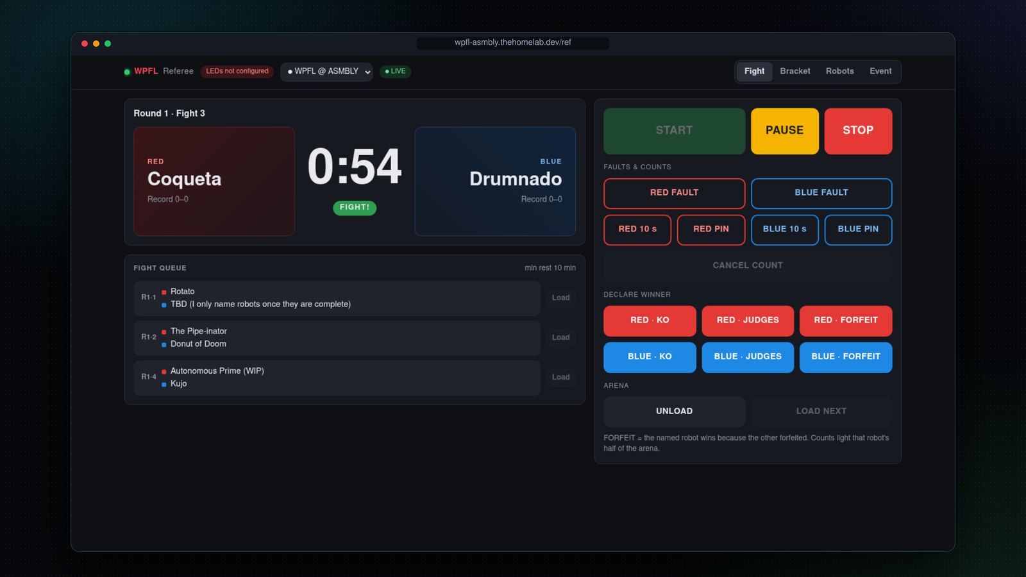Viewport: 1026px width, 577px height.
Task: Declare RED winner by KO
Action: (x=650, y=321)
